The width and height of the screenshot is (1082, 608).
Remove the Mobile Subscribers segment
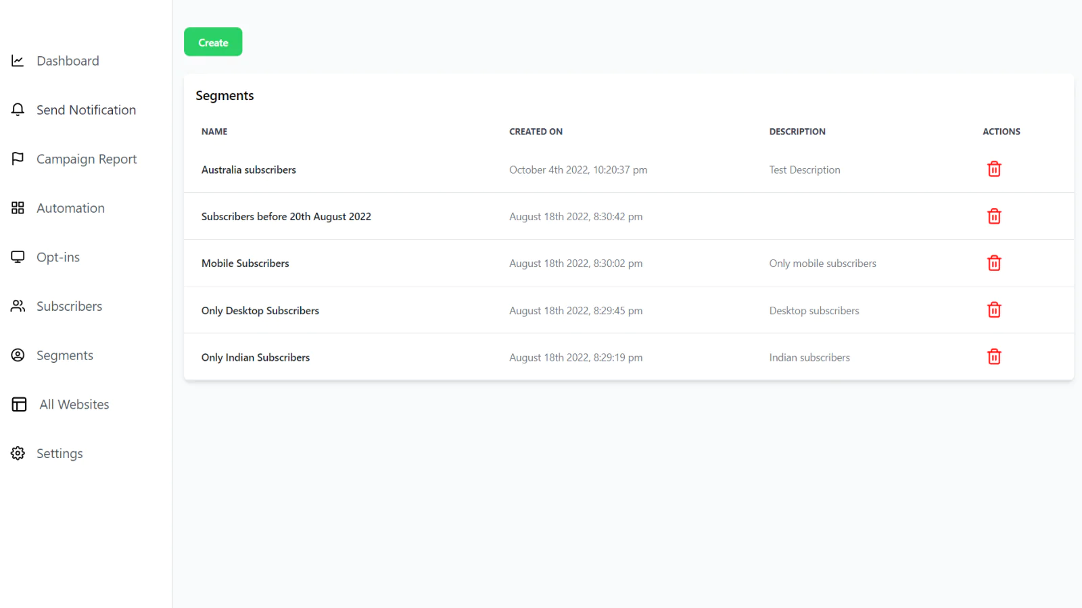pos(993,263)
